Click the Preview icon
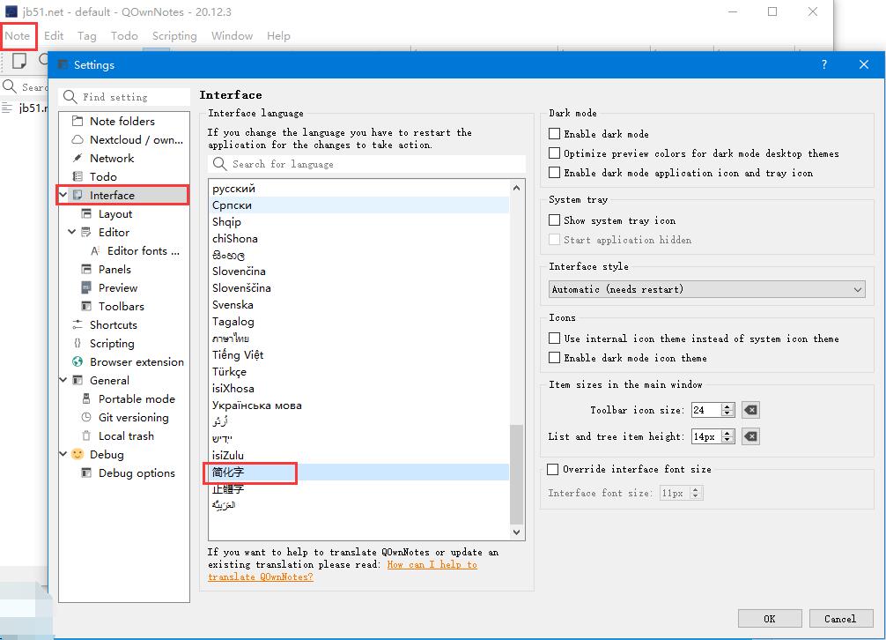 [86, 287]
